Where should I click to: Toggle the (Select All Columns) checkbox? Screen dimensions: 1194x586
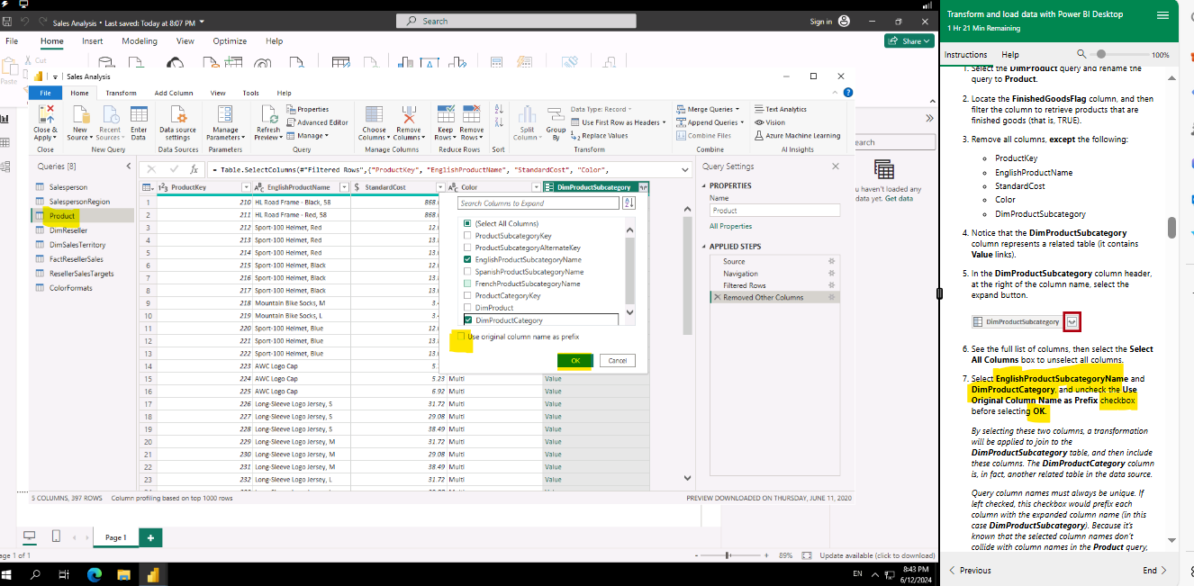467,223
